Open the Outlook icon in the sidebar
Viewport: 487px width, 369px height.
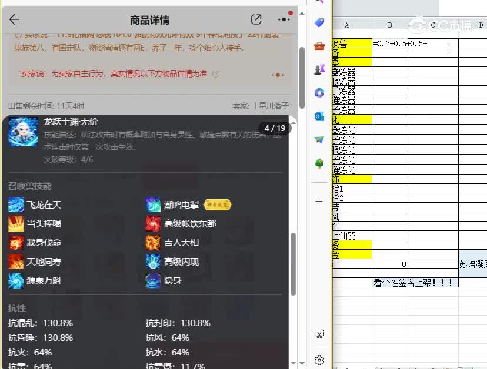(319, 116)
